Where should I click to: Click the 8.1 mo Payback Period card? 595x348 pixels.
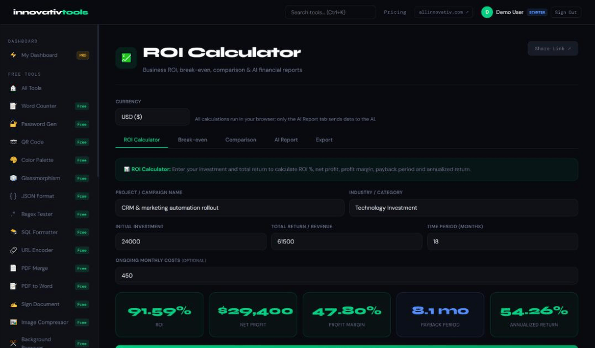tap(440, 315)
